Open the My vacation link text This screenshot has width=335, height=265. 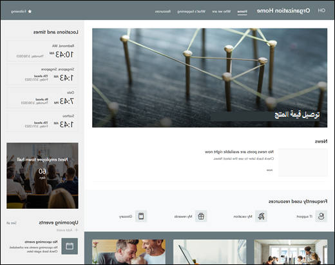point(243,217)
